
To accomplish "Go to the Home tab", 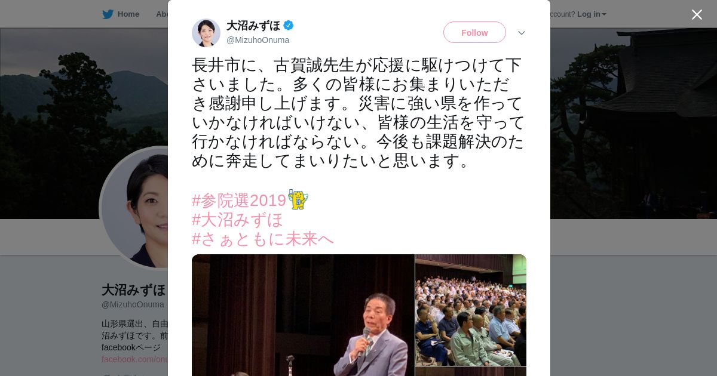I will [121, 14].
